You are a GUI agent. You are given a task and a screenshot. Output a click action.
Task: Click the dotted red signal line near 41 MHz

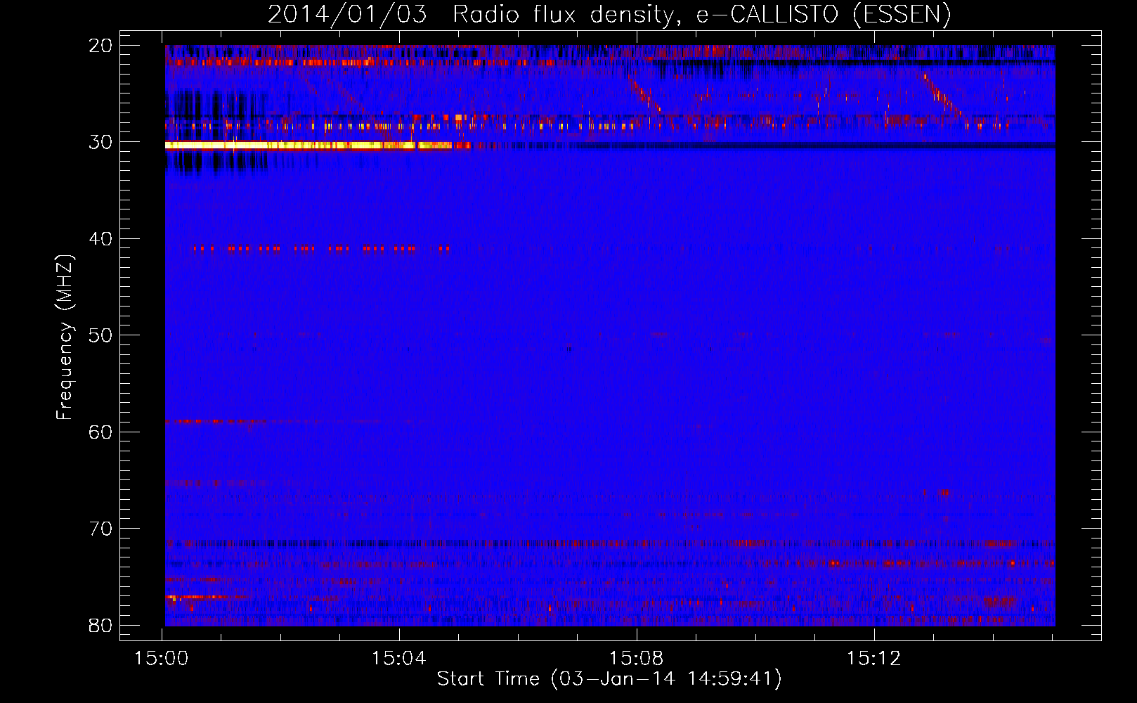point(321,248)
